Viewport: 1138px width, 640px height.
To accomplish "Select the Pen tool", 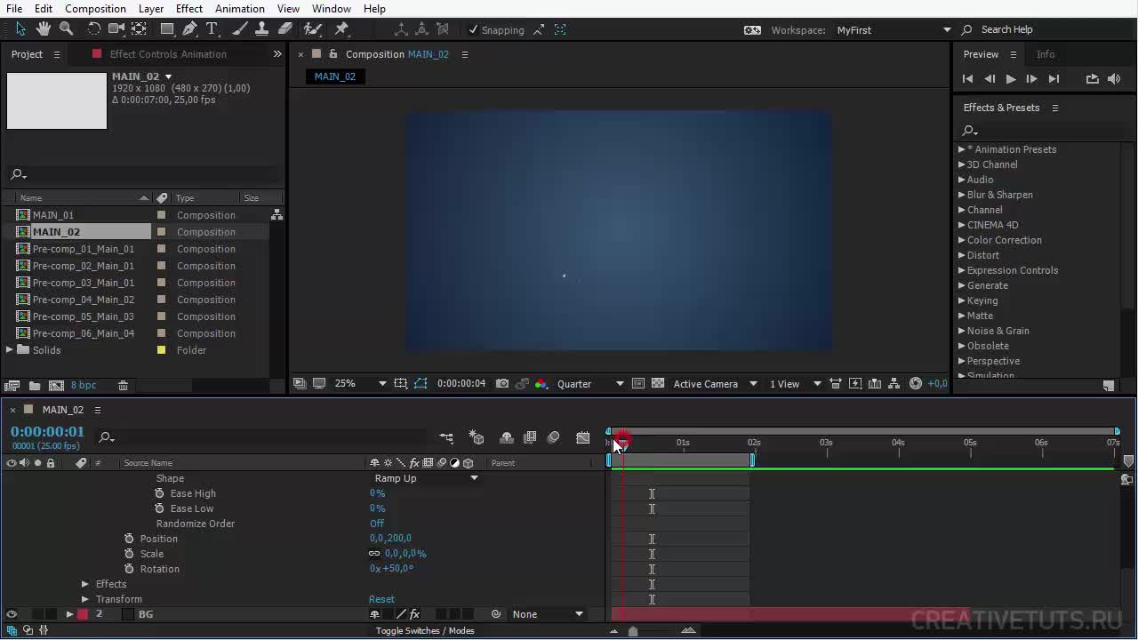I will (189, 29).
